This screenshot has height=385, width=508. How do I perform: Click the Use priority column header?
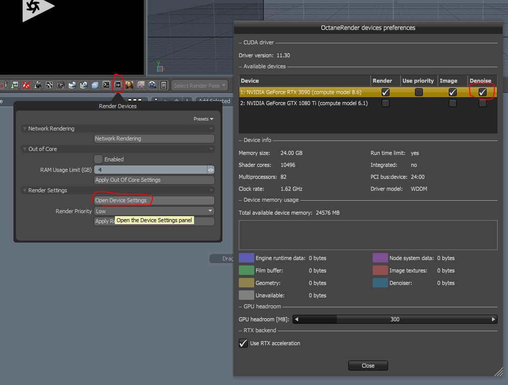coord(419,81)
